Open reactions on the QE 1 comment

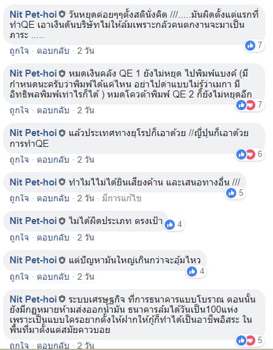(250, 104)
